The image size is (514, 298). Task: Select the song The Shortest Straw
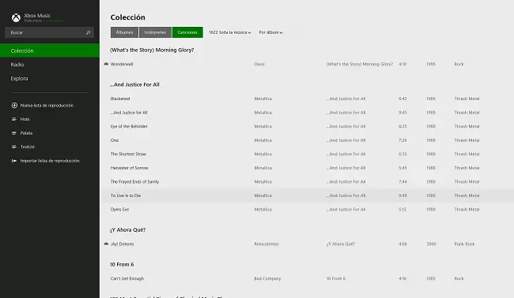[x=128, y=154]
